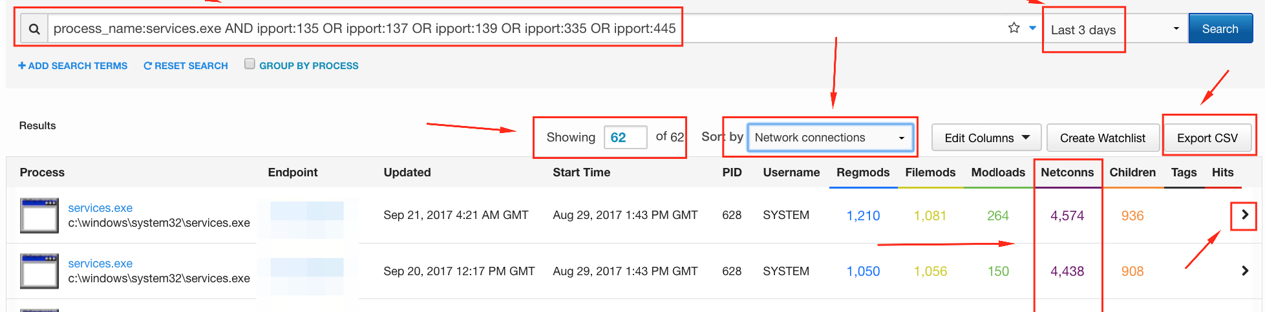
Task: Expand the Edit Columns menu
Action: pos(986,138)
